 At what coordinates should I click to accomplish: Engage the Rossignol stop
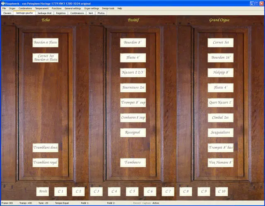coord(133,132)
